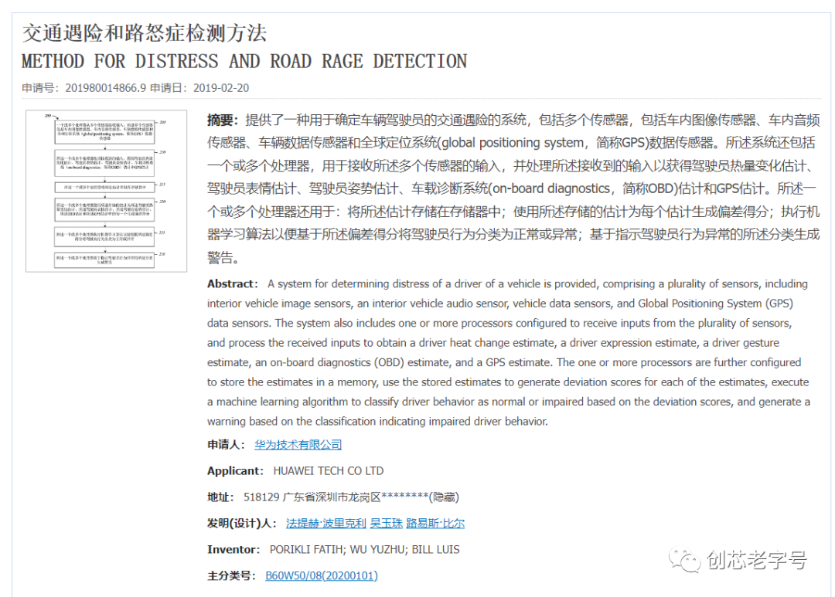The width and height of the screenshot is (835, 597).
Task: Click the English title METHOD FOR DISTRESS AND ROAD RAGE DETECTION
Action: 244,62
